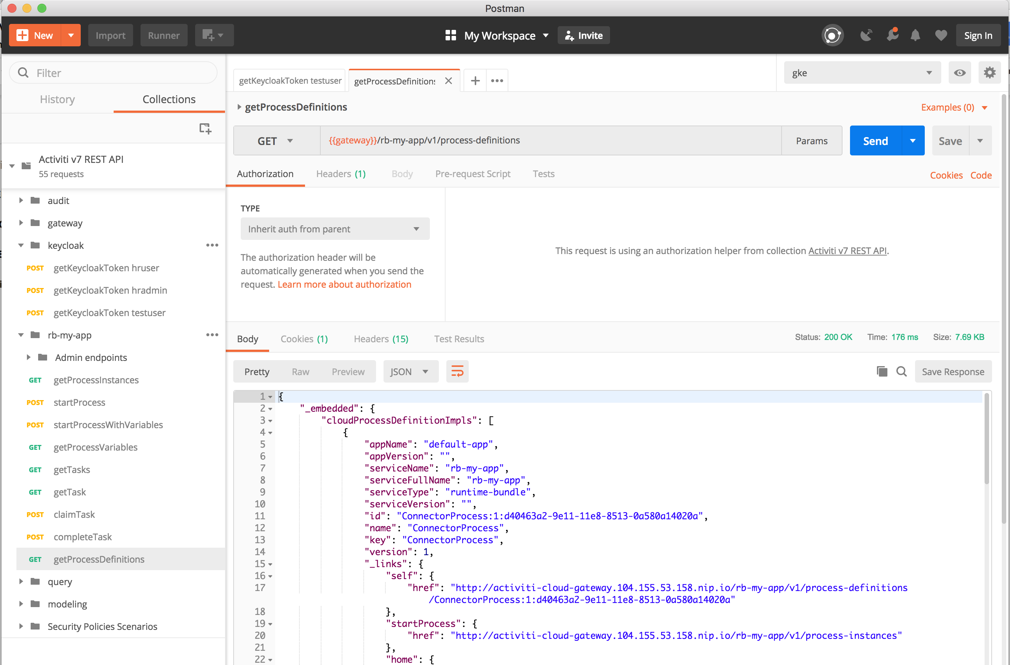Switch to getKeycloakToken testuser request tab
Screen dimensions: 1010x665
pyautogui.click(x=290, y=81)
